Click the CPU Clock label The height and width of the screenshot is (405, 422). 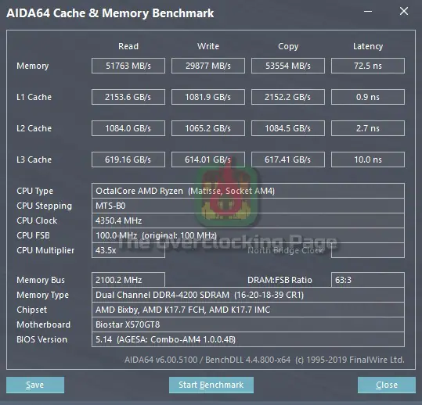37,220
